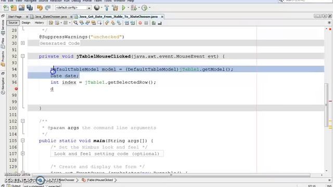Click the Build Project hammer icon

(107, 8)
